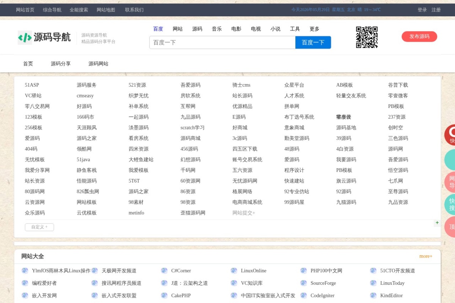Click the 今天2026年05月29日 date text

[x=311, y=10]
